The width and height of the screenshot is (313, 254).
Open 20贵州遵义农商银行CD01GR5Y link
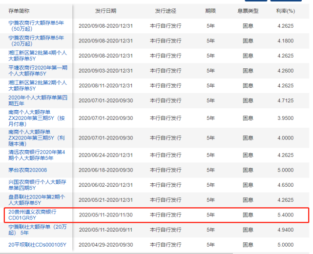click(32, 215)
